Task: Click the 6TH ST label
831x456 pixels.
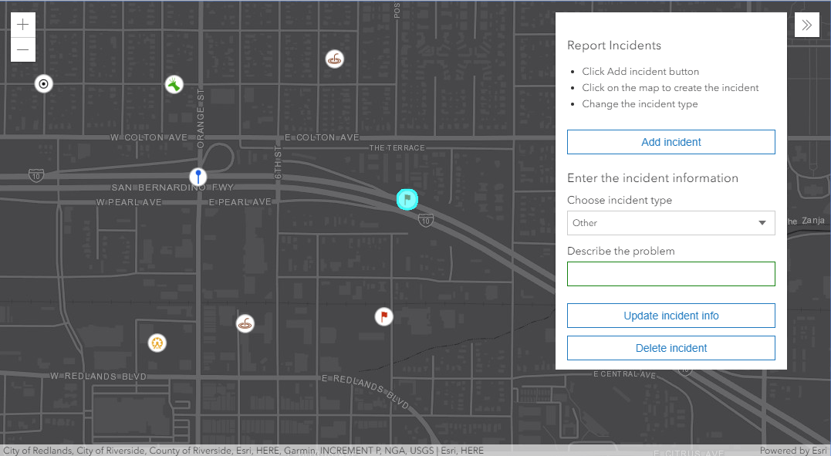Action: pos(278,162)
